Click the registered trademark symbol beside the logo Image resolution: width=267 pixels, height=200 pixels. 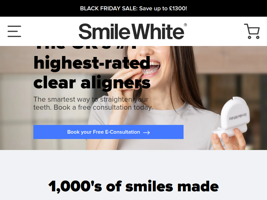click(x=186, y=25)
